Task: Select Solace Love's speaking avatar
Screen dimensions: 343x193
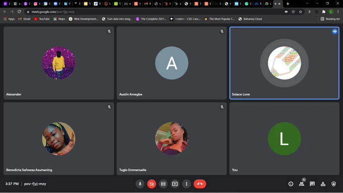Action: point(284,63)
